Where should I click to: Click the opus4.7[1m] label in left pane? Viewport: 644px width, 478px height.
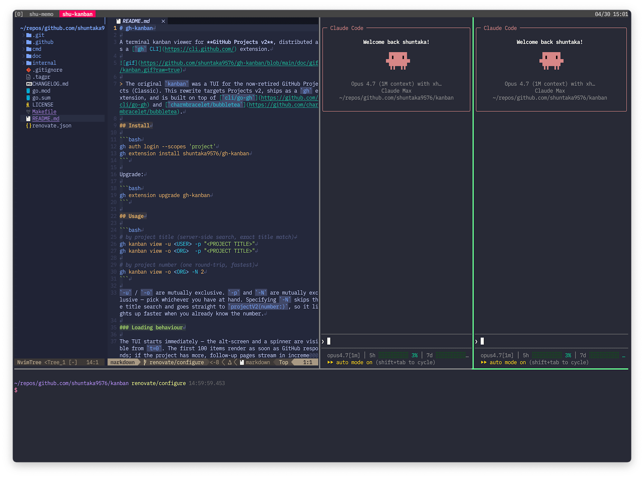tap(343, 355)
